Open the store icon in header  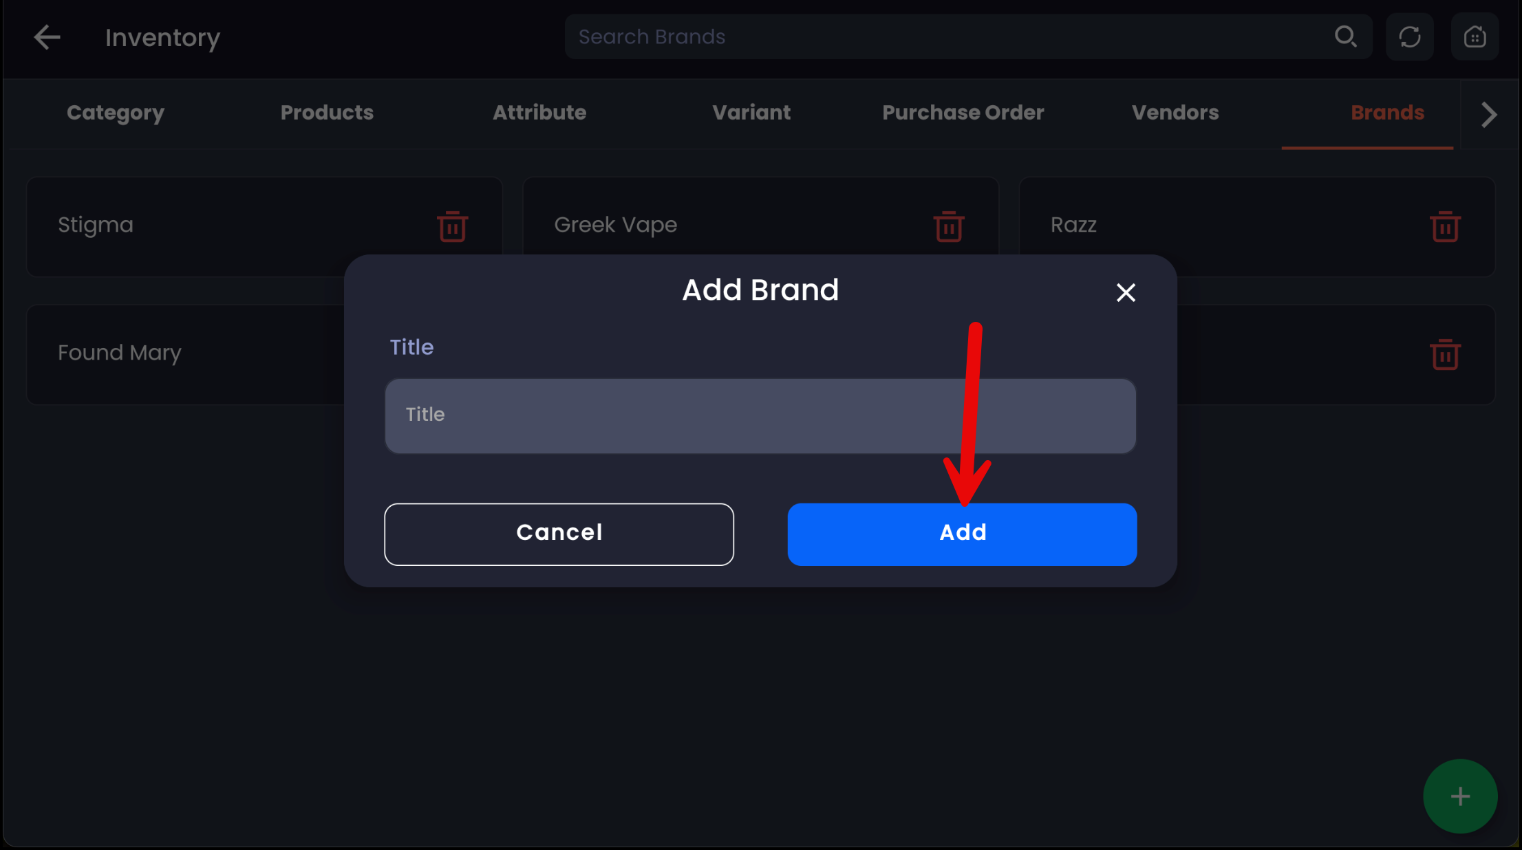pyautogui.click(x=1475, y=36)
